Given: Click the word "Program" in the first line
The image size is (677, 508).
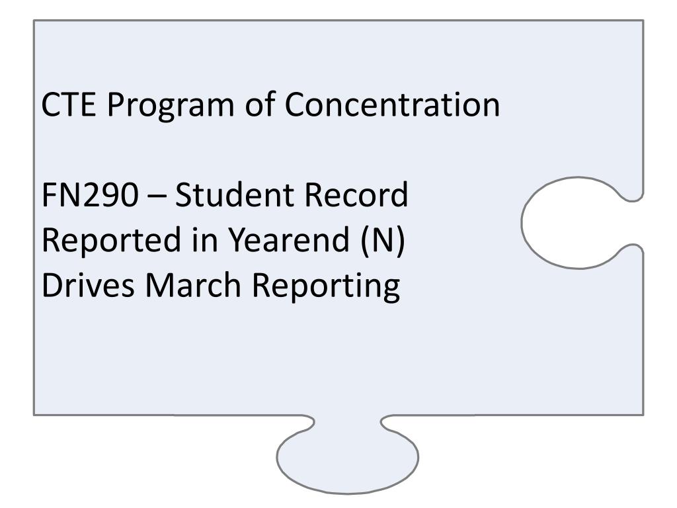Looking at the screenshot, I should tap(171, 106).
